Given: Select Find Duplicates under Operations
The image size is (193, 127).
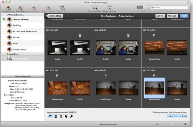Looking at the screenshot, I should pos(23,58).
